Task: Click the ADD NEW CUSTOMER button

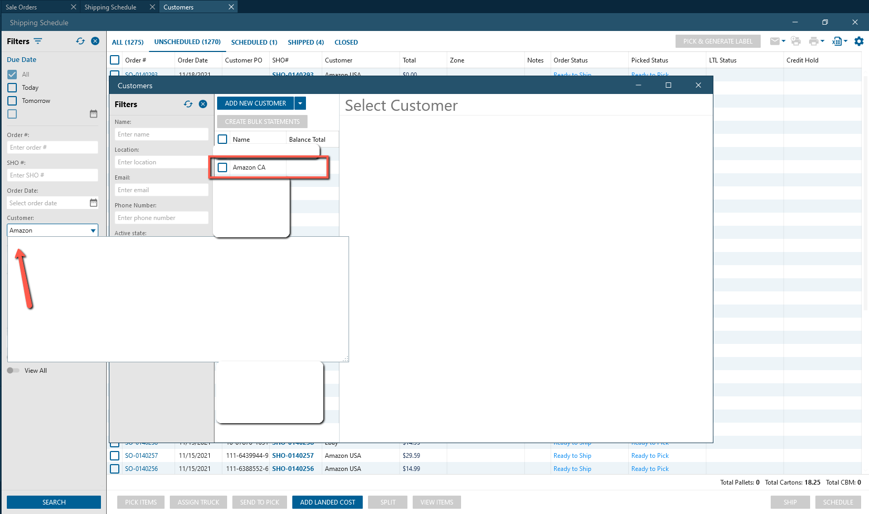Action: tap(255, 103)
